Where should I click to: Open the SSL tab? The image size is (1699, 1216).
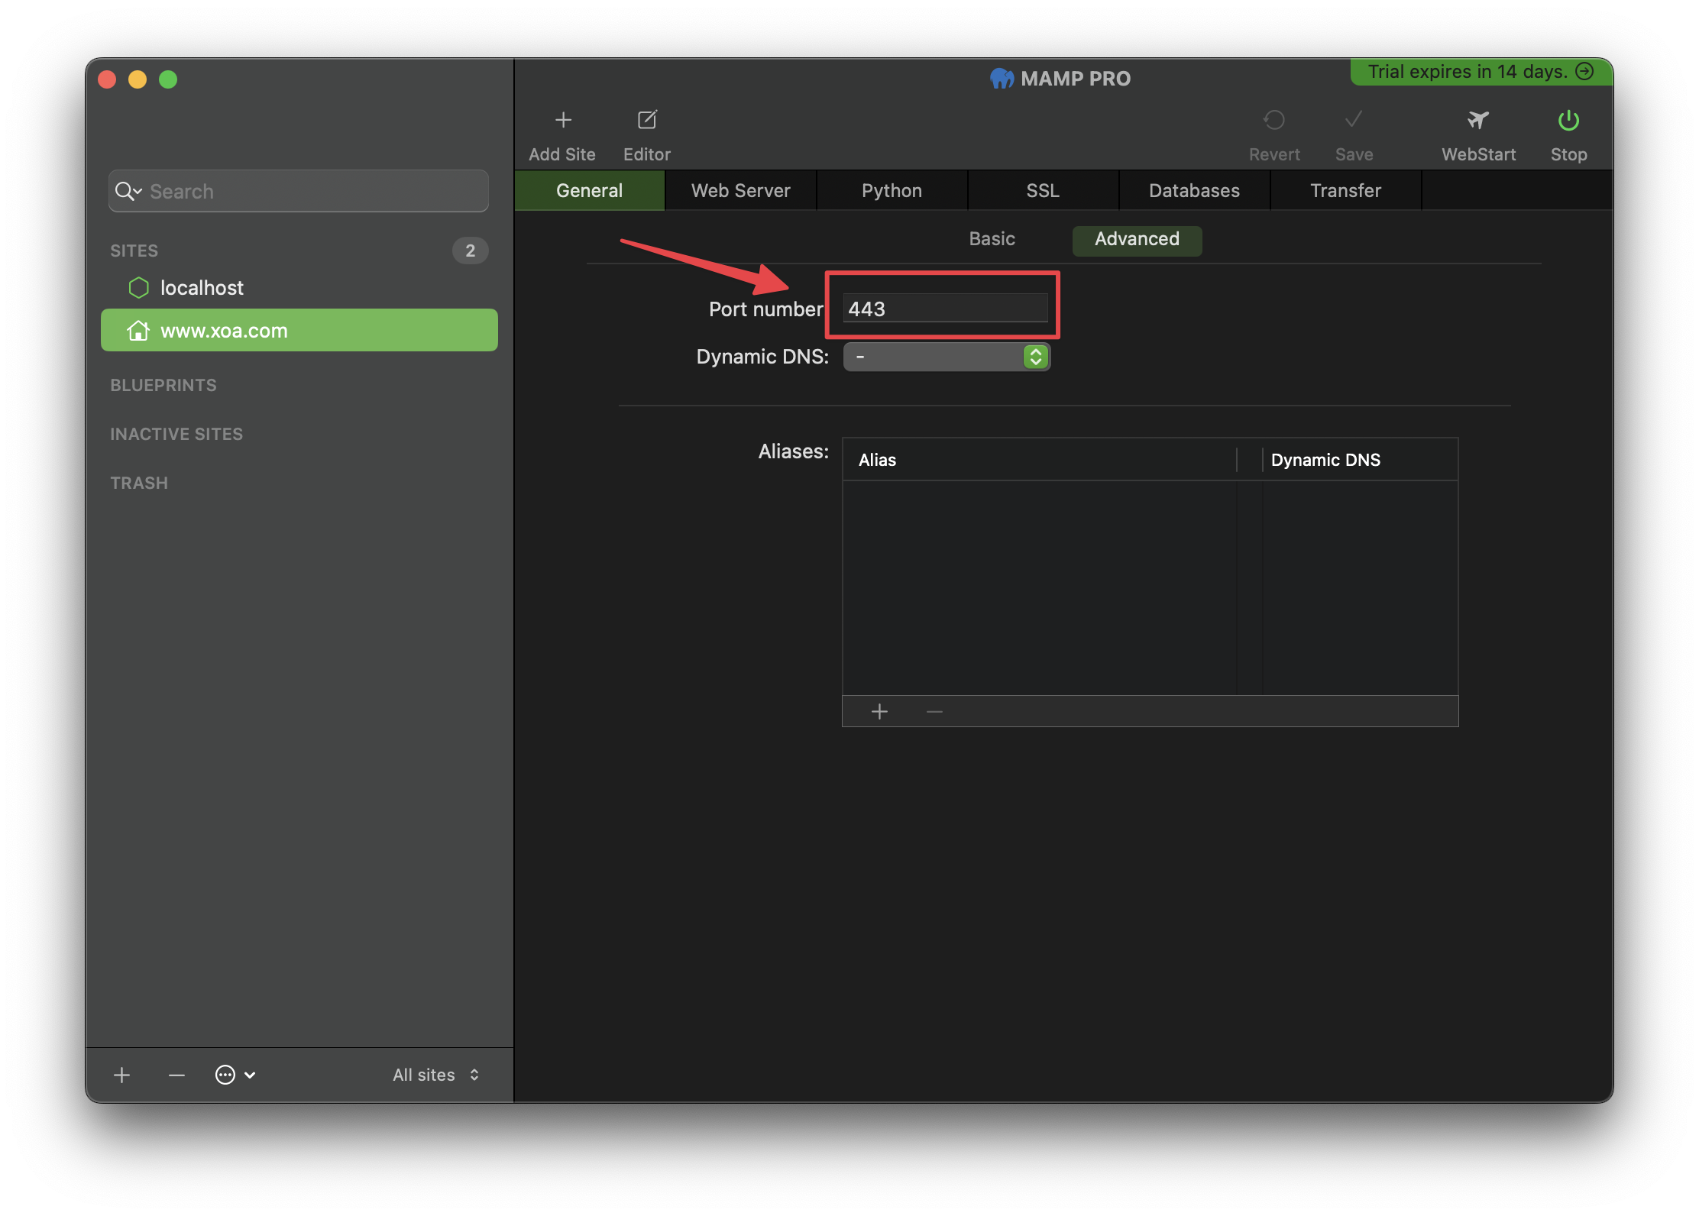click(1043, 191)
